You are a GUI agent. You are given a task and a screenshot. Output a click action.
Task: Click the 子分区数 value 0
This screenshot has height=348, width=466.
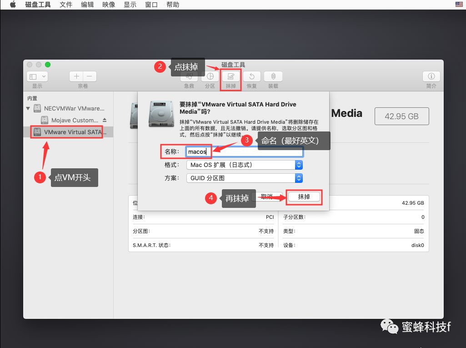(x=423, y=217)
